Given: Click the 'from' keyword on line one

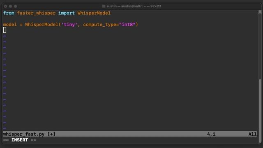Looking at the screenshot, I should click(9, 13).
